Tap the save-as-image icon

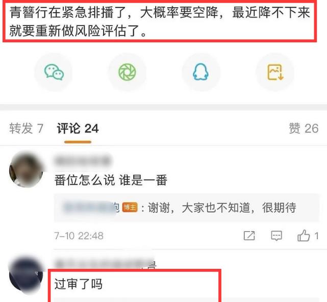[x=275, y=72]
